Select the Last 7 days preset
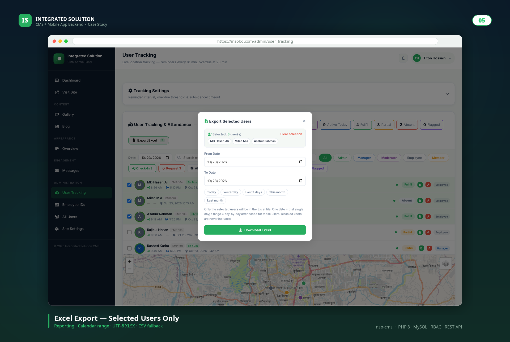 pyautogui.click(x=254, y=192)
